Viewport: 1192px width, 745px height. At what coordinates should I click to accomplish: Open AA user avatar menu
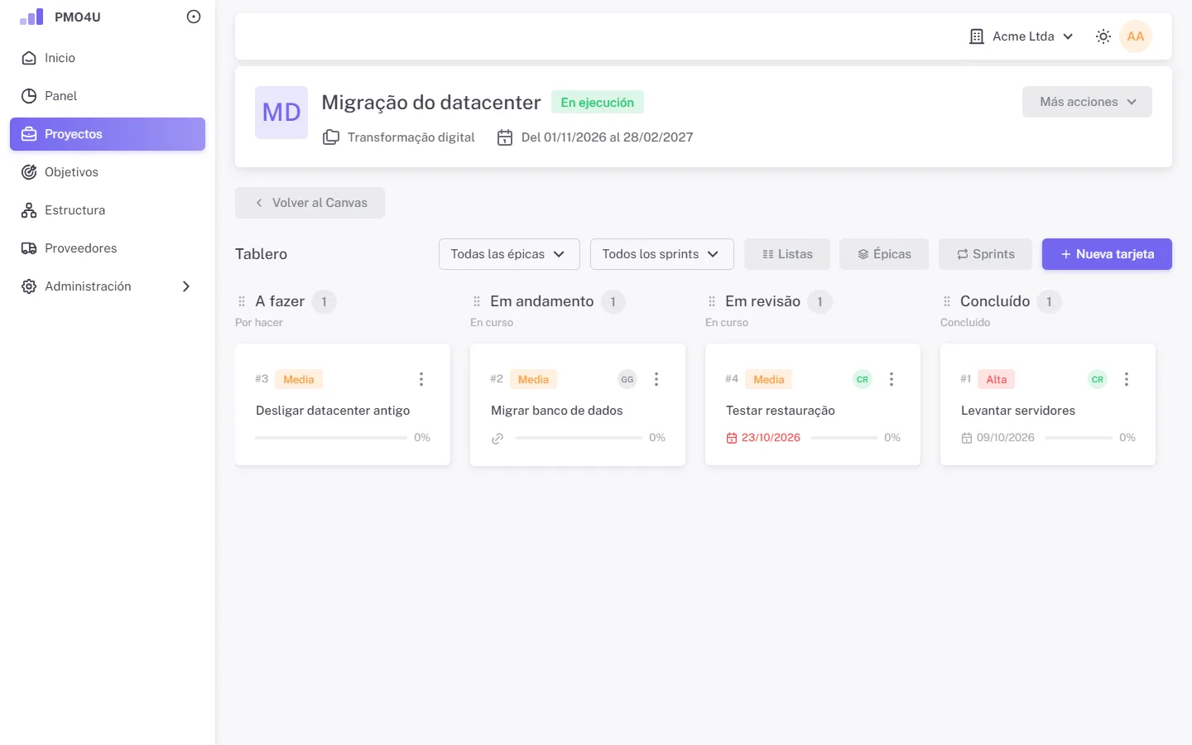pyautogui.click(x=1136, y=36)
